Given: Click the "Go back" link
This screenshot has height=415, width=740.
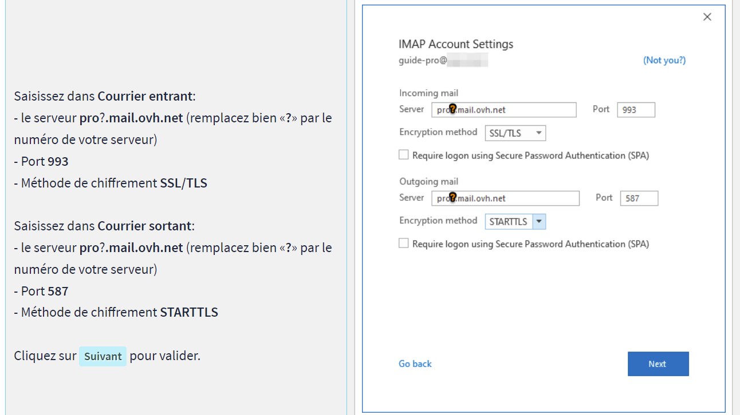Looking at the screenshot, I should click(x=415, y=364).
